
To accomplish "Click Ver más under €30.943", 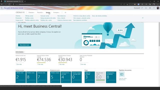I will 61,64.
